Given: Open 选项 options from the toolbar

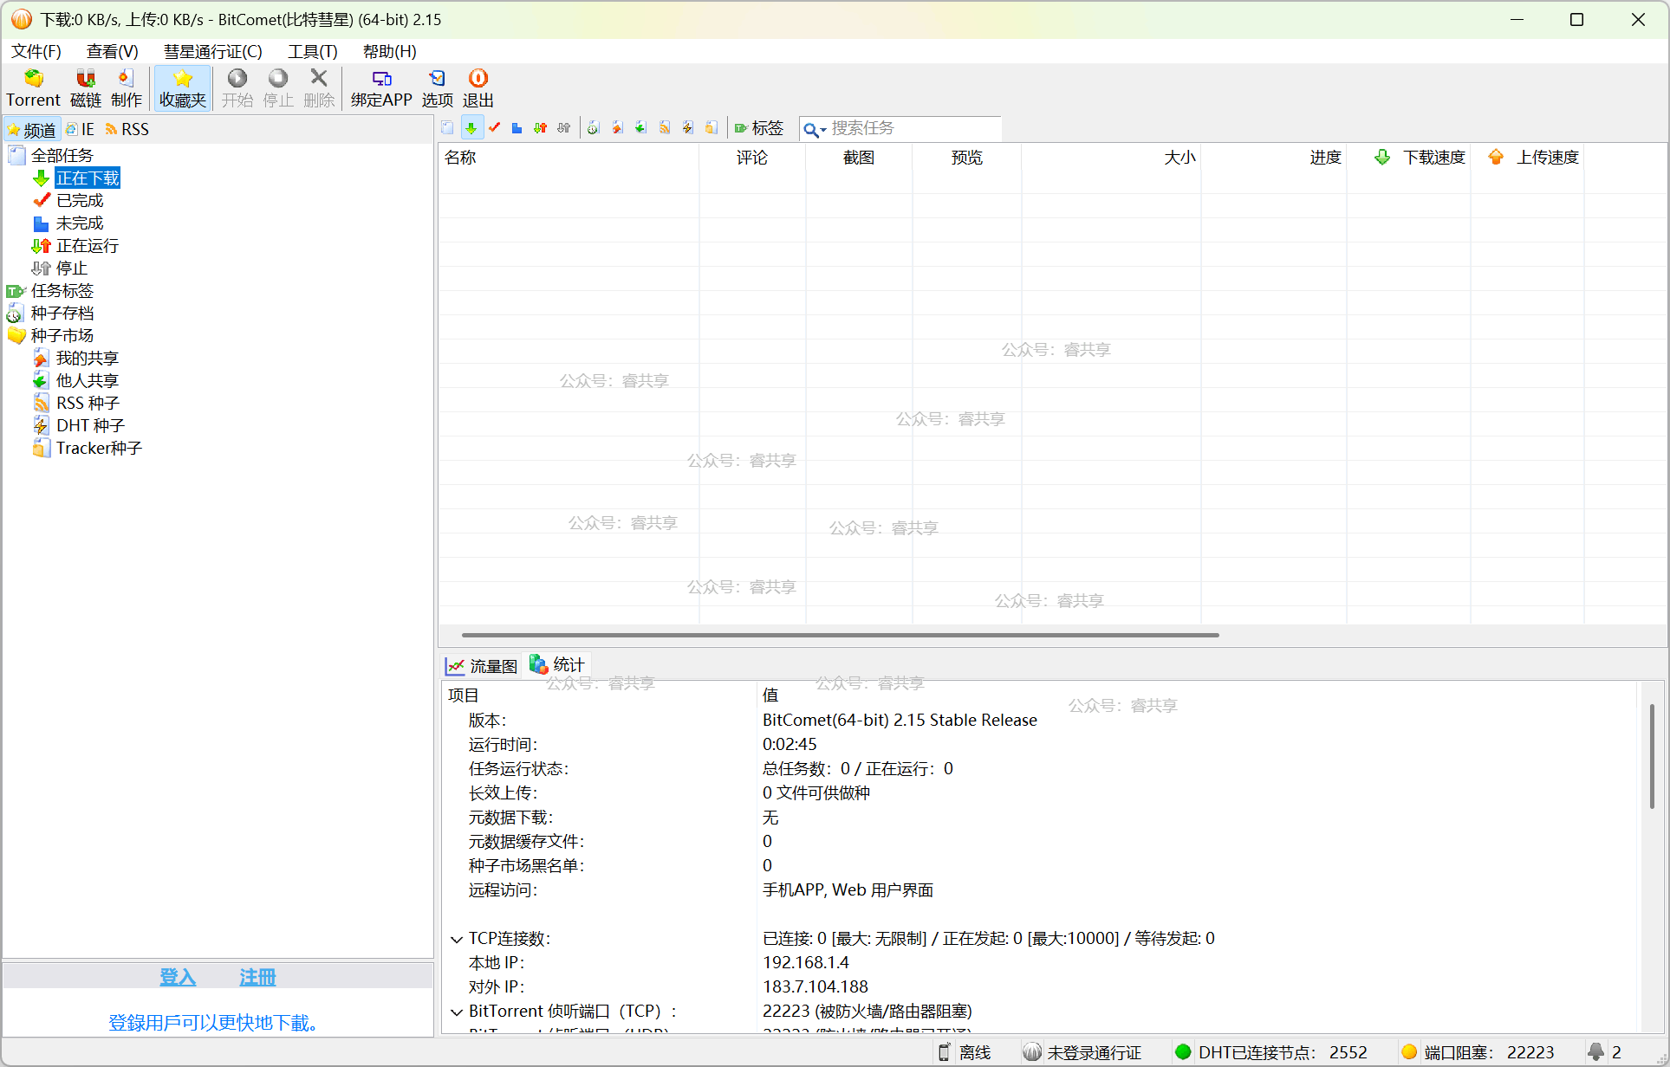Looking at the screenshot, I should point(437,88).
